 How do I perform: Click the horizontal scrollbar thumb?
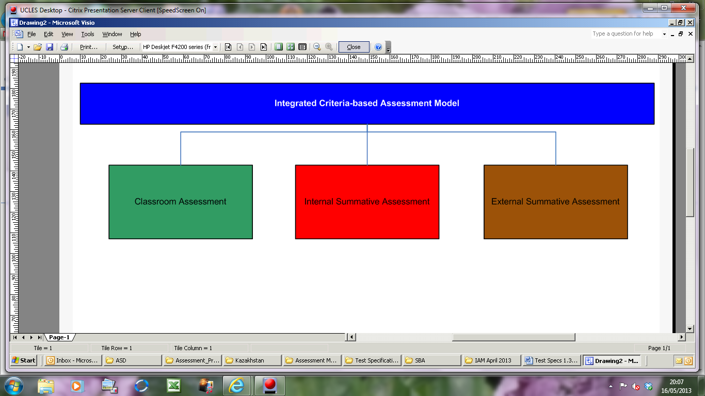tap(514, 337)
